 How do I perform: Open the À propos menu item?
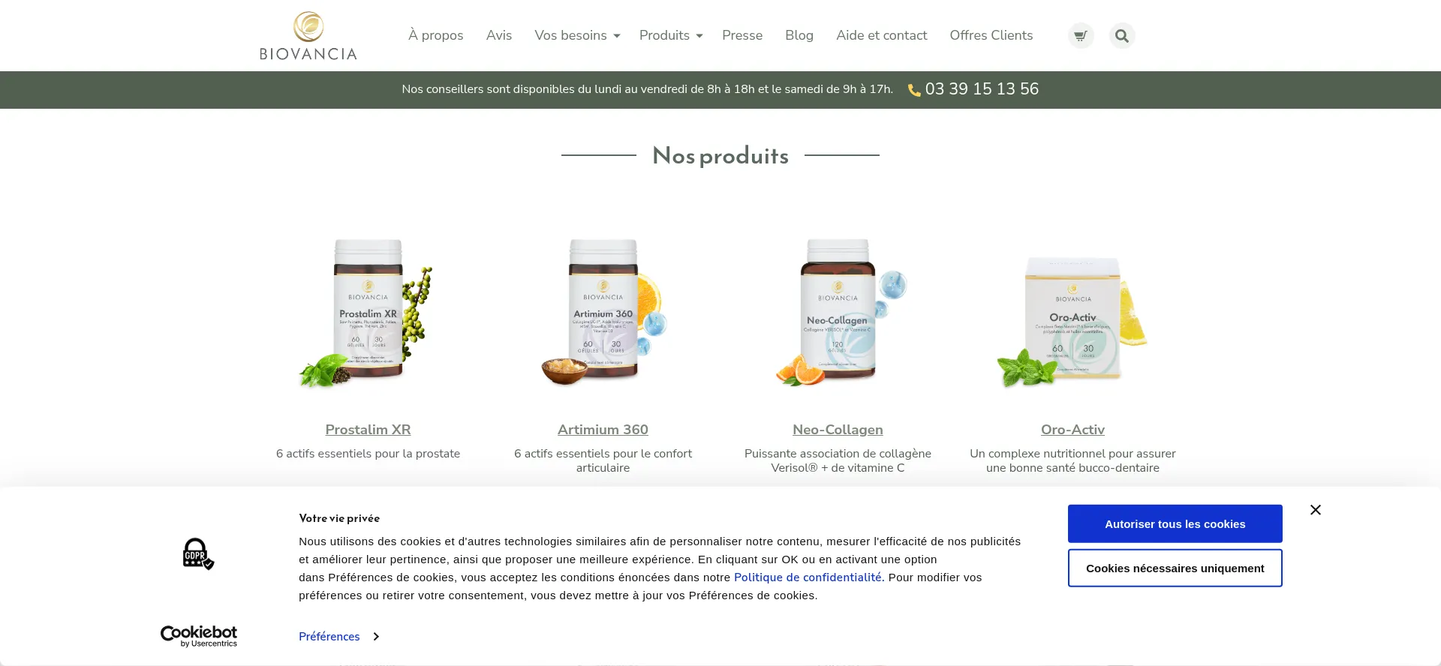435,35
